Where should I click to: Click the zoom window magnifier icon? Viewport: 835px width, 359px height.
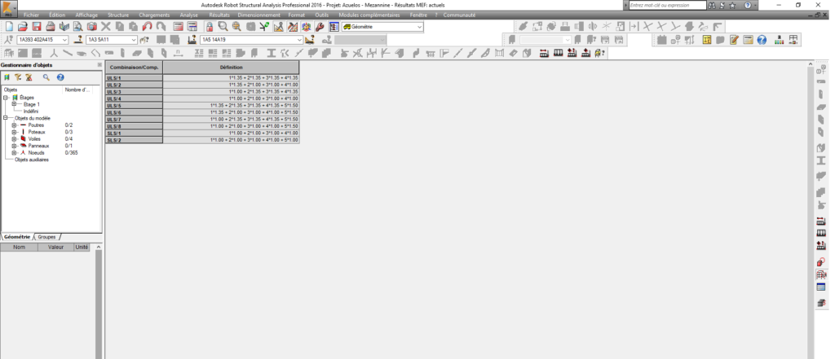click(223, 27)
